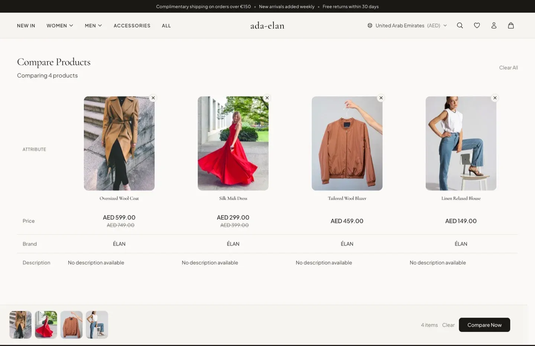Select the ALL category
Viewport: 535px width, 346px height.
(166, 25)
